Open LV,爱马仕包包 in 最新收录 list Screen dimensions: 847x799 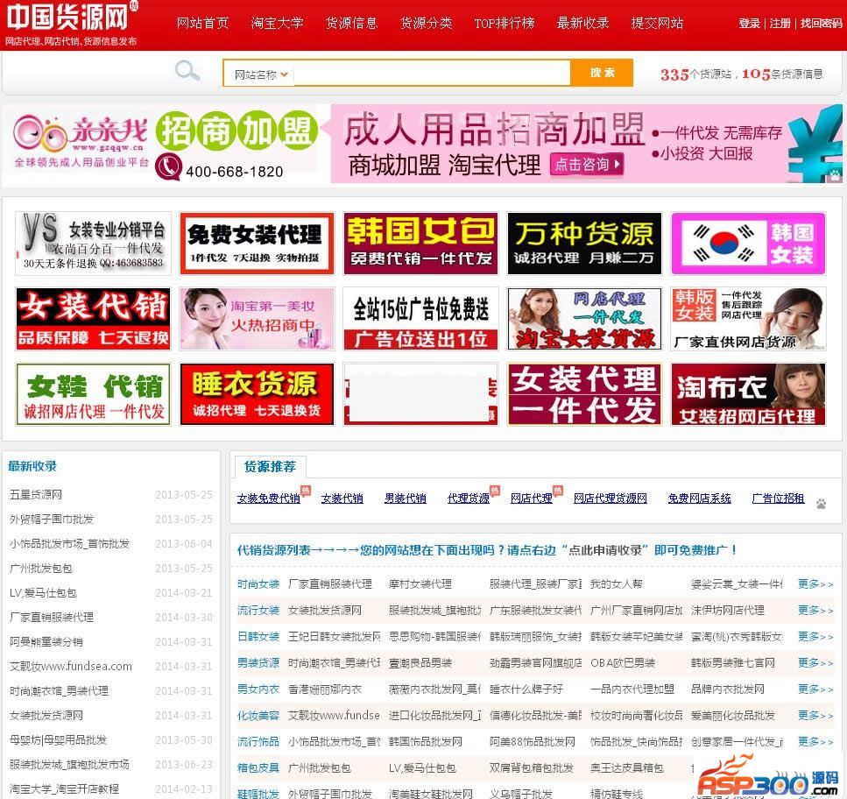click(43, 592)
